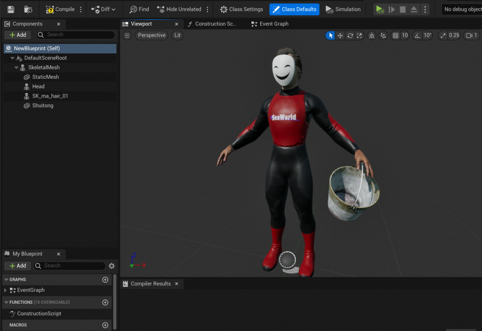
Task: Open play mode options three-dot menu
Action: coord(425,9)
